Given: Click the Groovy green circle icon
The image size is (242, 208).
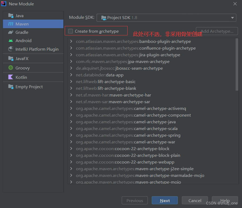Looking at the screenshot, I should [x=11, y=68].
